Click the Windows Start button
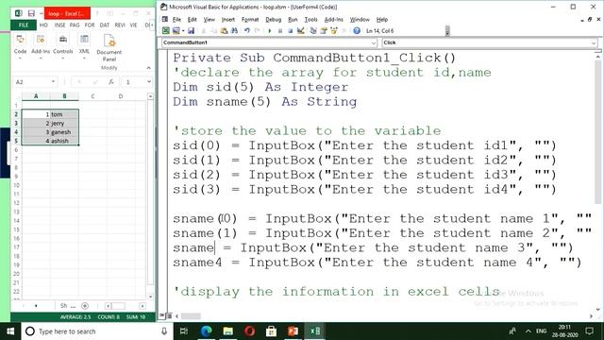 pos(10,331)
